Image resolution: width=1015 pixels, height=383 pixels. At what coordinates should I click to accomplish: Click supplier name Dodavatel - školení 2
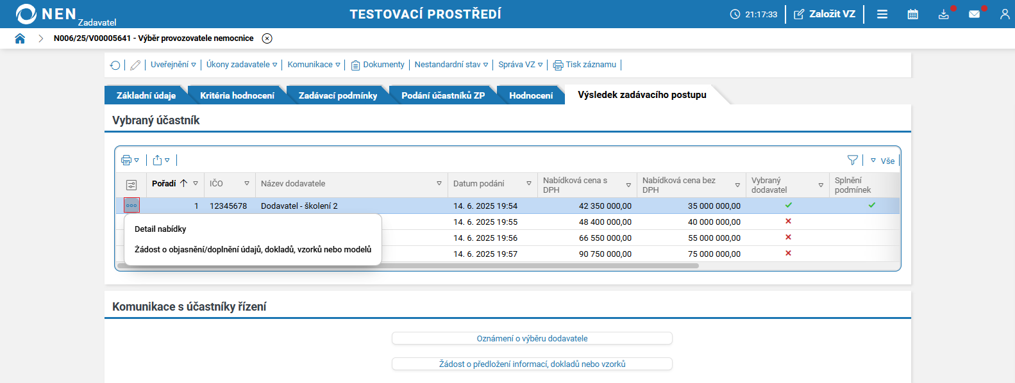299,206
